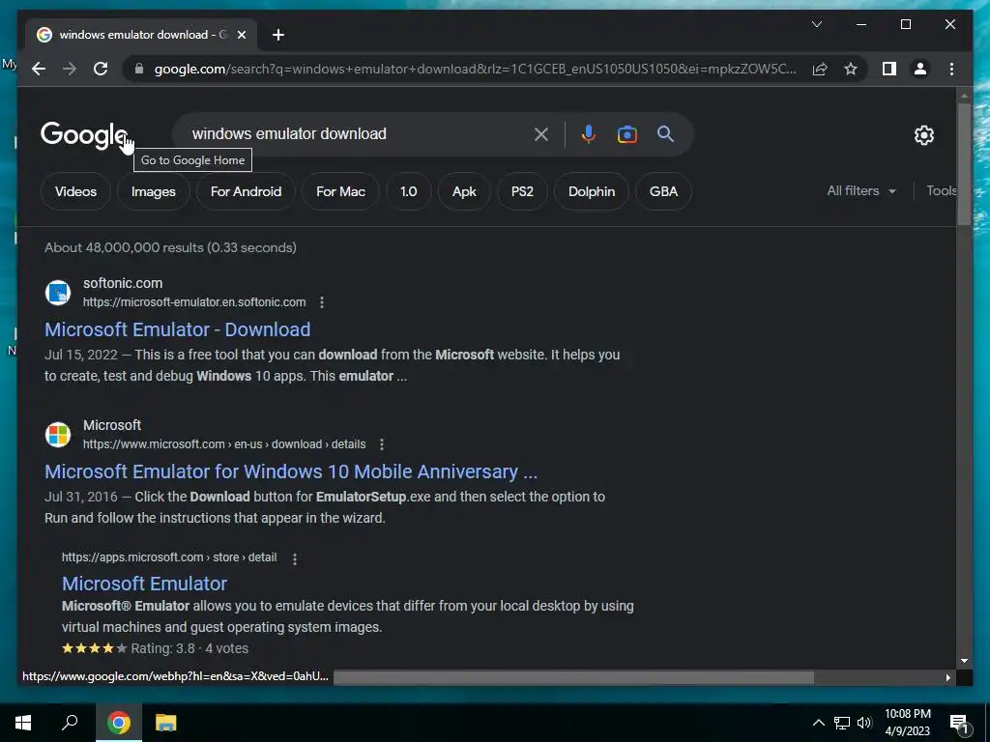Select the For Android filter chip
Image resolution: width=990 pixels, height=742 pixels.
[x=246, y=191]
